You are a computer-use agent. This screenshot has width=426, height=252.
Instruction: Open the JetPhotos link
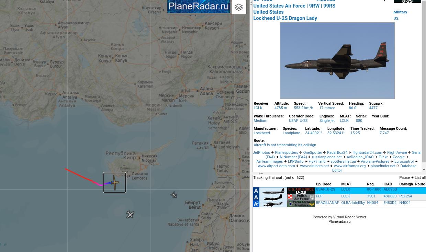click(261, 153)
